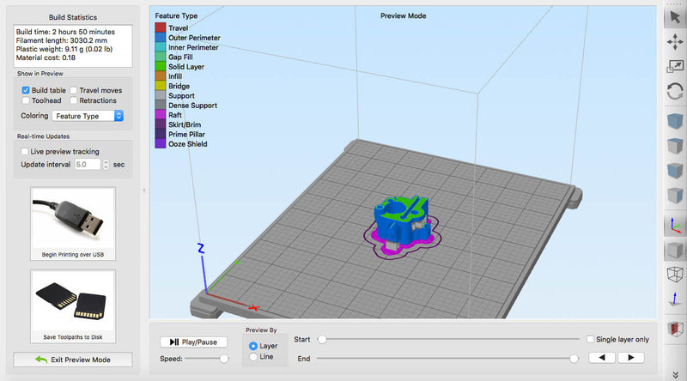Screen dimensions: 687x381
Task: Choose the four-arrow move tool
Action: [675, 41]
